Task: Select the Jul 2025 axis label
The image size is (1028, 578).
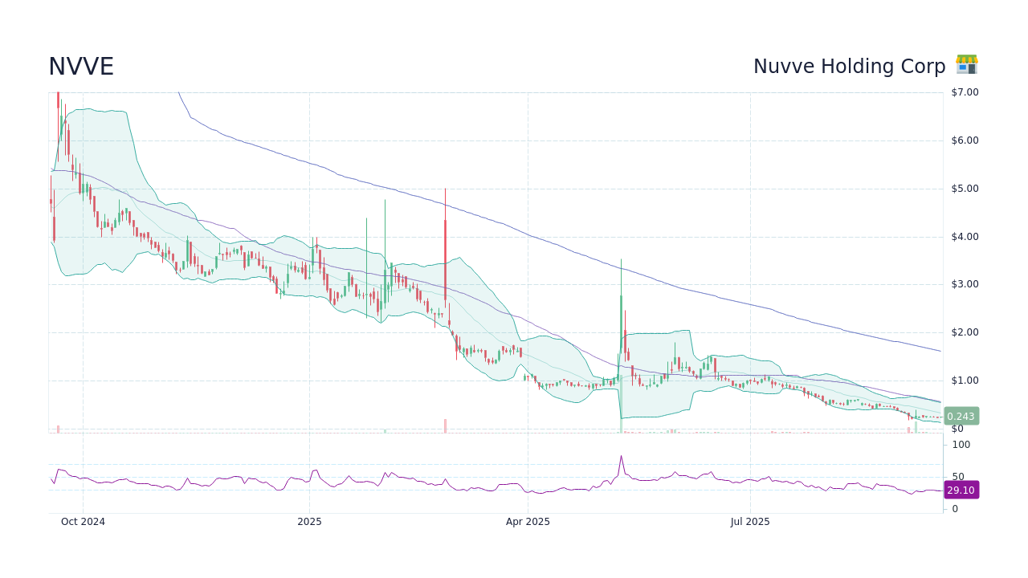Action: pos(749,522)
